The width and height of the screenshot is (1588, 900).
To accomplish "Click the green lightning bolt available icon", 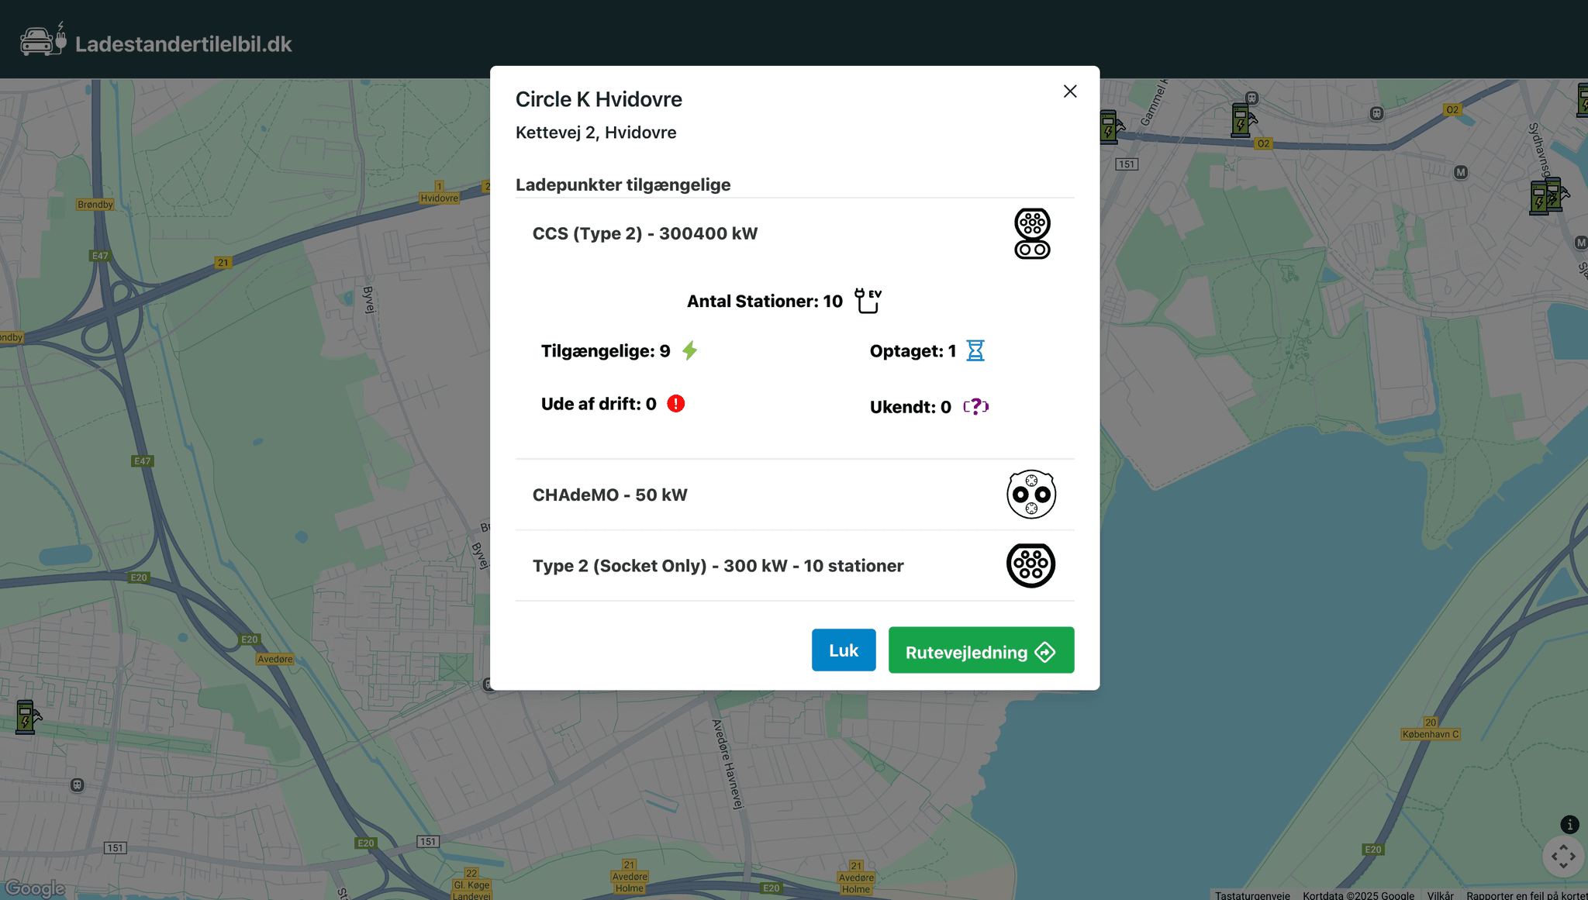I will 689,350.
